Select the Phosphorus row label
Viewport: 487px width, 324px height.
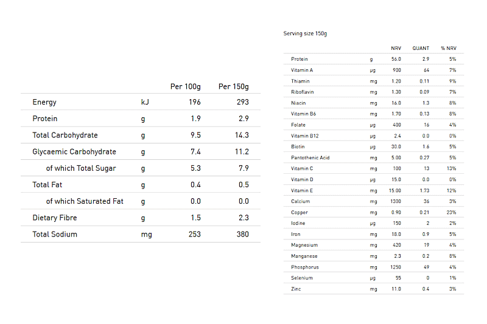click(x=304, y=267)
